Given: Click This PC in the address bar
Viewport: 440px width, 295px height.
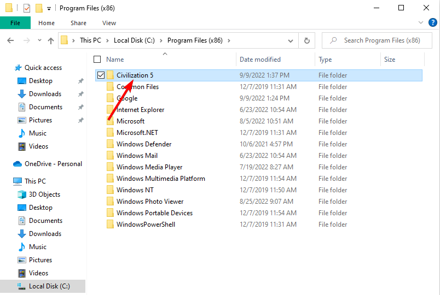Looking at the screenshot, I should tap(90, 40).
